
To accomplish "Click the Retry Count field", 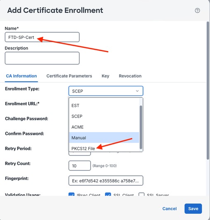I will tap(80, 166).
